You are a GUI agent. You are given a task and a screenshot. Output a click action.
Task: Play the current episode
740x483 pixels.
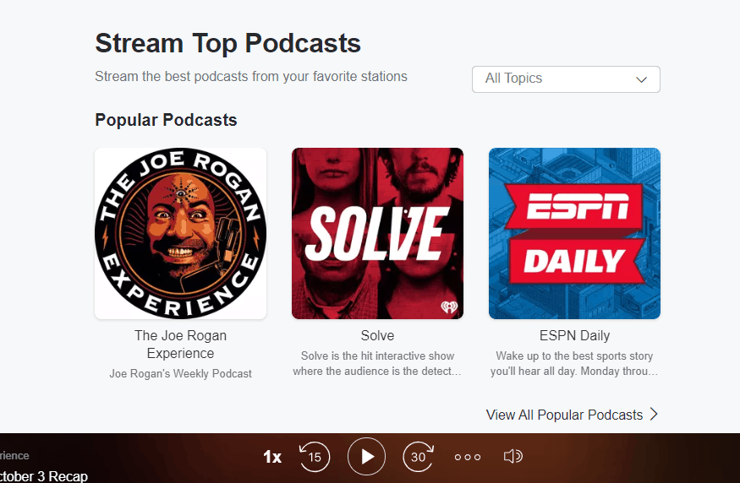click(x=367, y=457)
